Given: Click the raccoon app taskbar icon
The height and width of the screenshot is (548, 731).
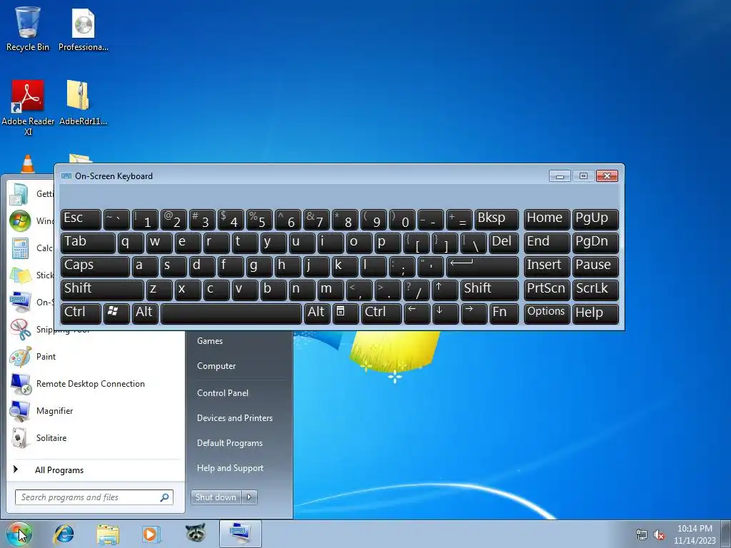Looking at the screenshot, I should (x=195, y=533).
